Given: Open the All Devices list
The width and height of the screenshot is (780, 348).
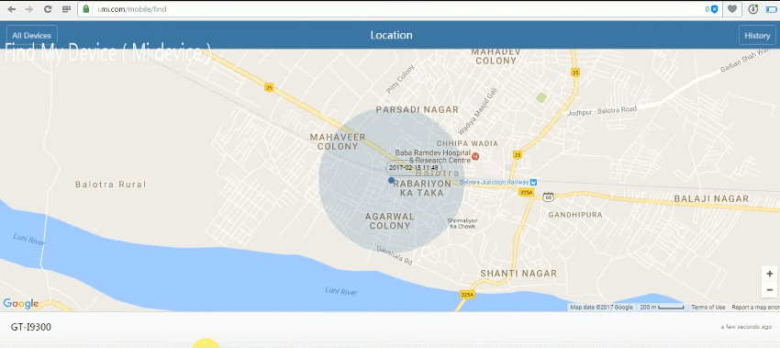Looking at the screenshot, I should point(32,35).
